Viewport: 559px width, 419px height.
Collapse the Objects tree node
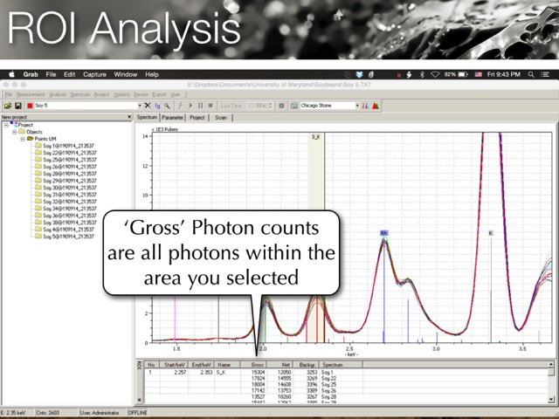[x=15, y=132]
